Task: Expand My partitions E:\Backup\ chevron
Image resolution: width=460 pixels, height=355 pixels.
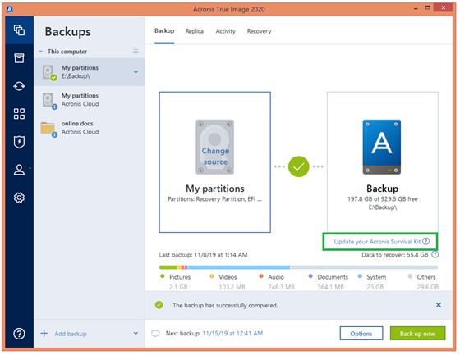Action: 136,72
